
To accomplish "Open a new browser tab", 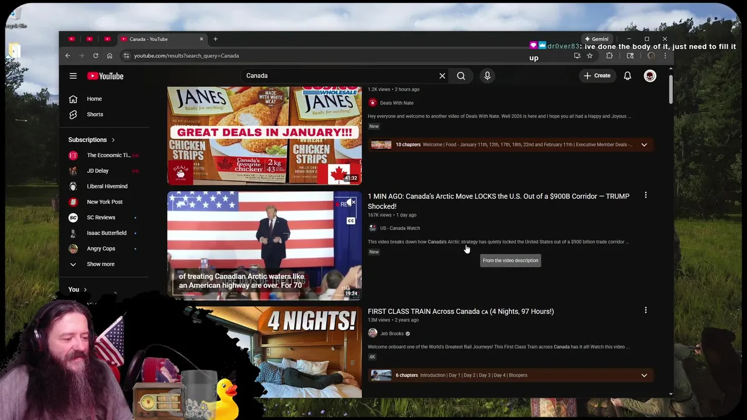I will [215, 39].
